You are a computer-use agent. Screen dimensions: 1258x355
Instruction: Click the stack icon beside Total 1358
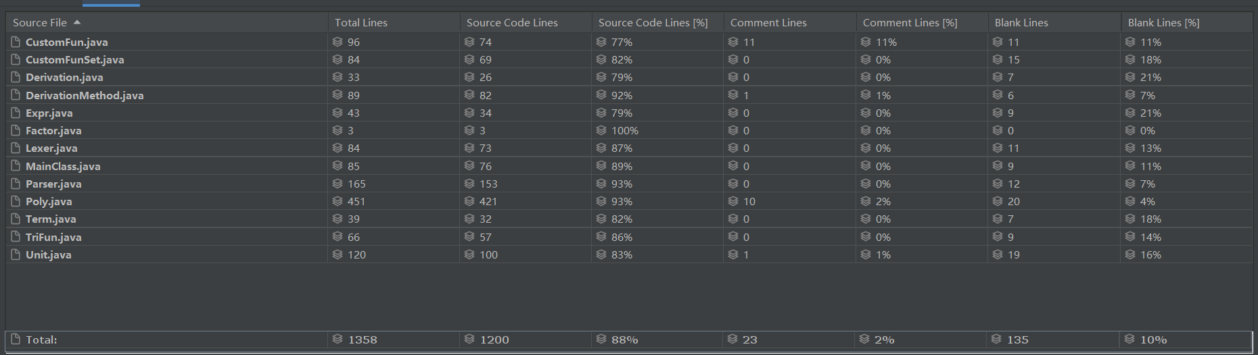pyautogui.click(x=338, y=339)
